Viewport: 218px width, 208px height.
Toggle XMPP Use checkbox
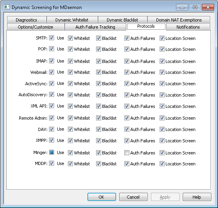(x=52, y=140)
